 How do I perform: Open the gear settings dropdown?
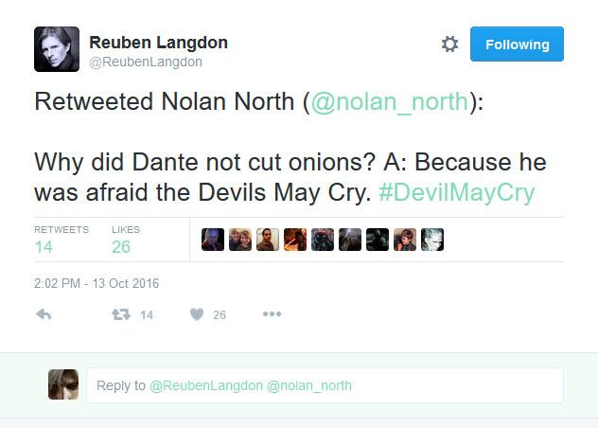coord(449,45)
